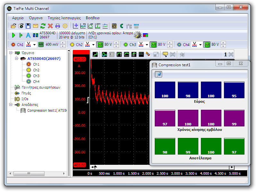This screenshot has height=192, width=256.
Task: Click the blue A auto setup icon
Action: coord(28,35)
